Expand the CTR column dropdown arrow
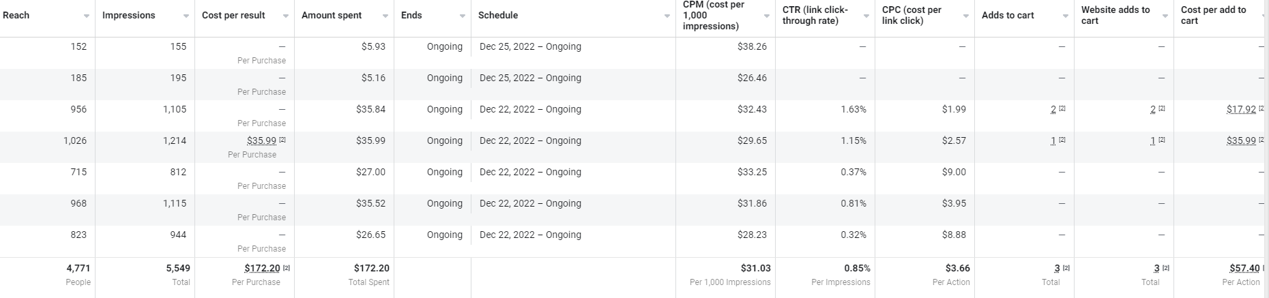This screenshot has width=1269, height=298. click(866, 16)
